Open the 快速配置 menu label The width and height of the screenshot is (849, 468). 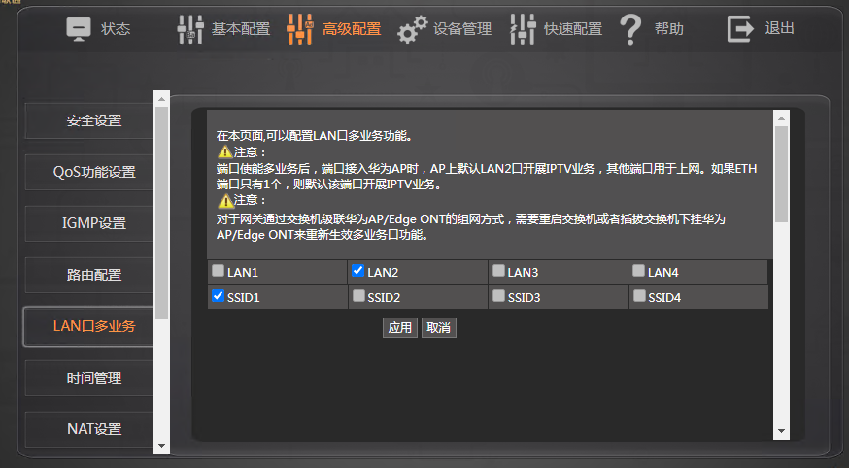573,29
